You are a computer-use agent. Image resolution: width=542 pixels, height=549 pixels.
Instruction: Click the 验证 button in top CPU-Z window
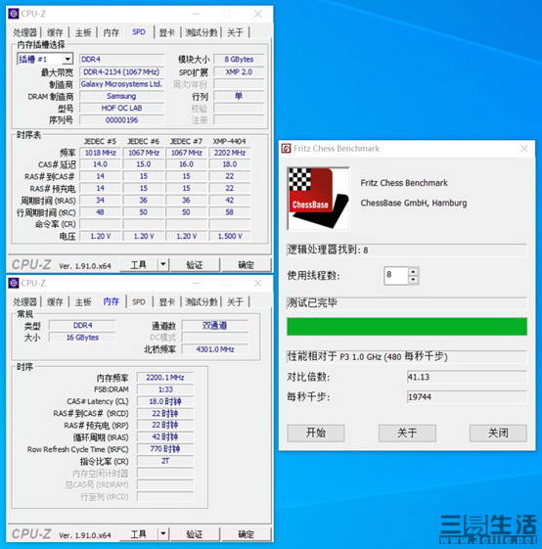coord(195,265)
